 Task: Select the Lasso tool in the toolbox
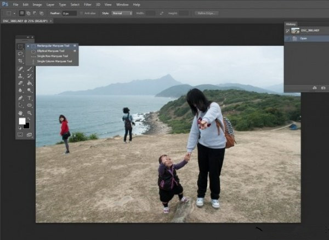coord(20,54)
